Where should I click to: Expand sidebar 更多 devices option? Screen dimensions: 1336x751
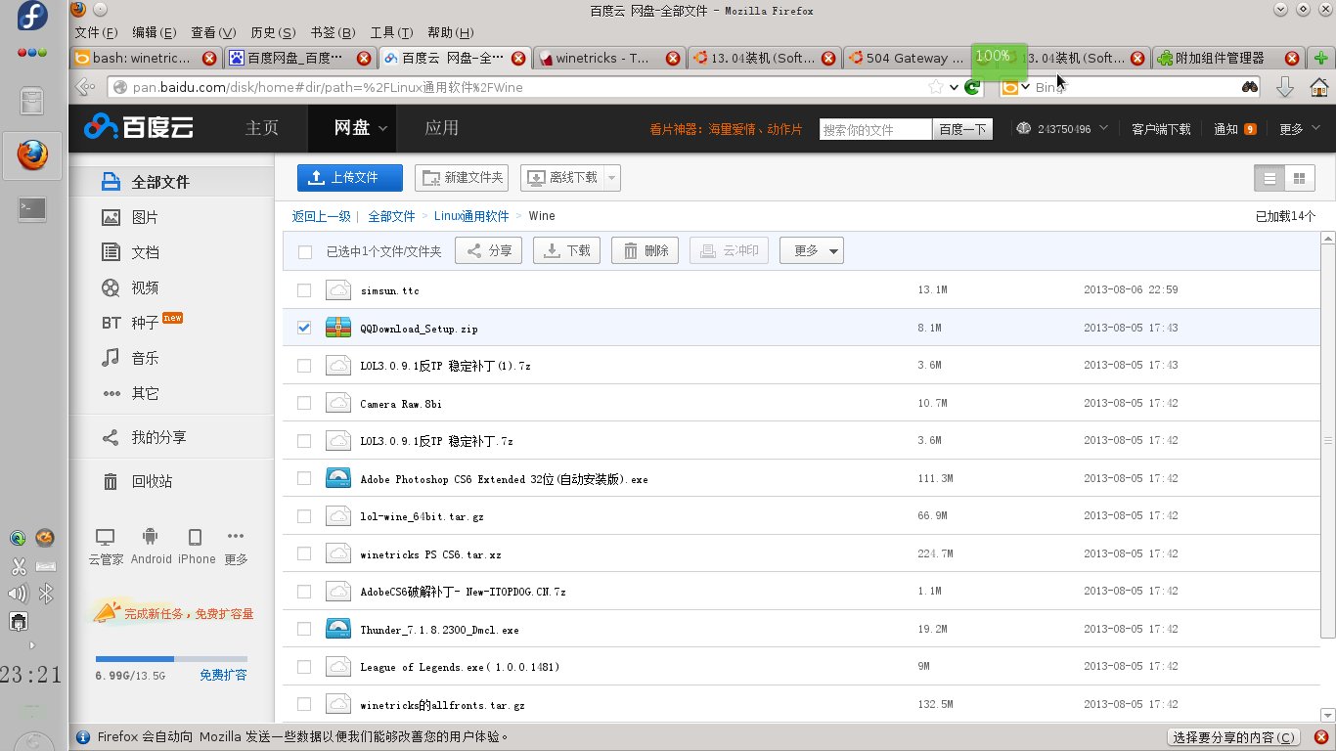click(236, 546)
